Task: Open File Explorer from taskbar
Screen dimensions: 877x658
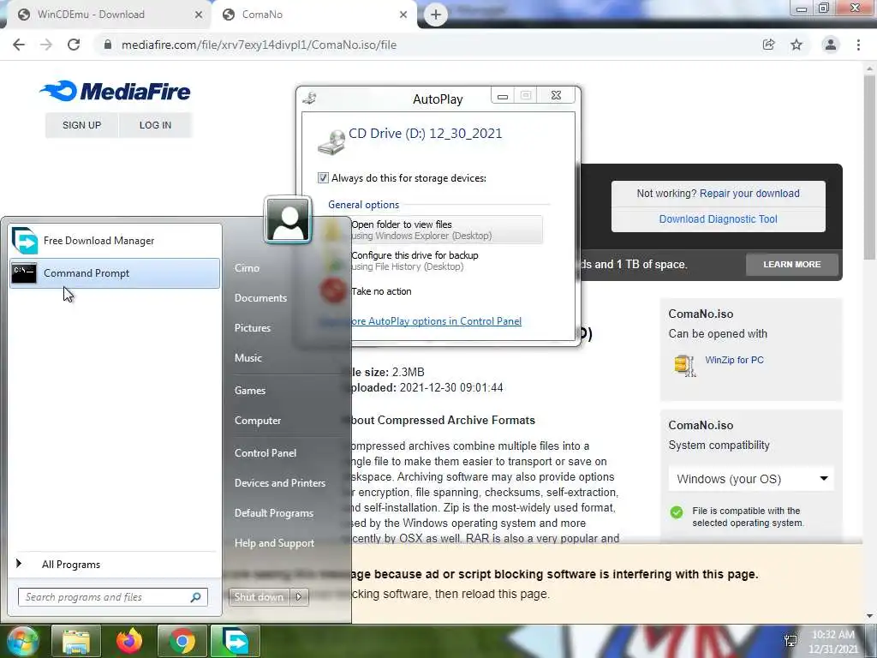Action: 76,641
